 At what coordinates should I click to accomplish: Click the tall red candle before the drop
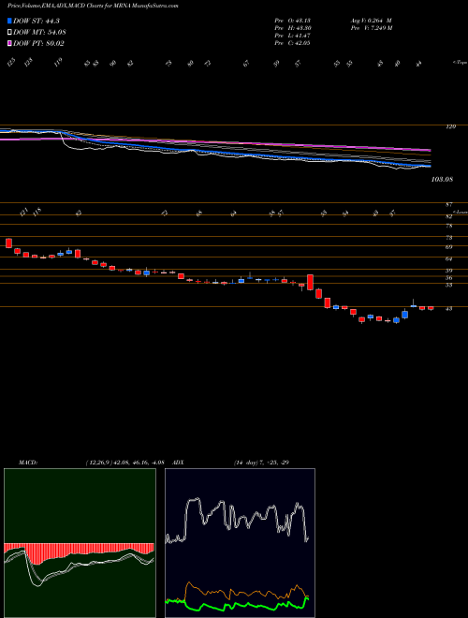[310, 282]
